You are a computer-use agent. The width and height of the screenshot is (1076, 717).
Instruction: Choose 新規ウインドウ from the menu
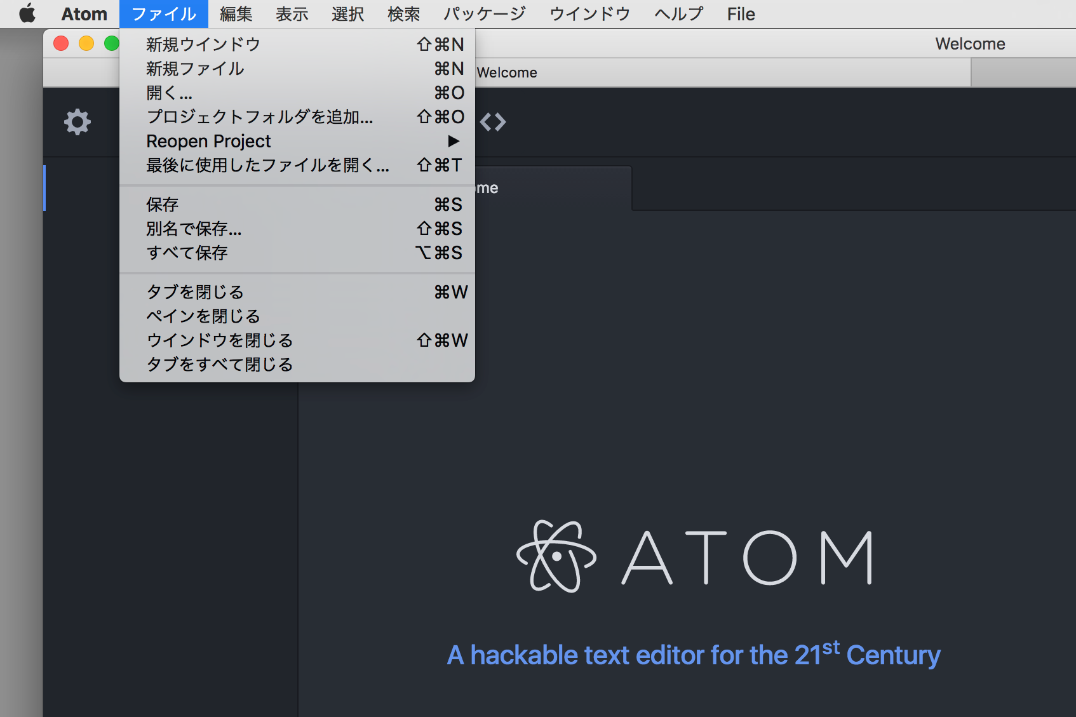(x=297, y=44)
